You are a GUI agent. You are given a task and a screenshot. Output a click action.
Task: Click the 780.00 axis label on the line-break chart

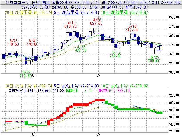click(174, 110)
